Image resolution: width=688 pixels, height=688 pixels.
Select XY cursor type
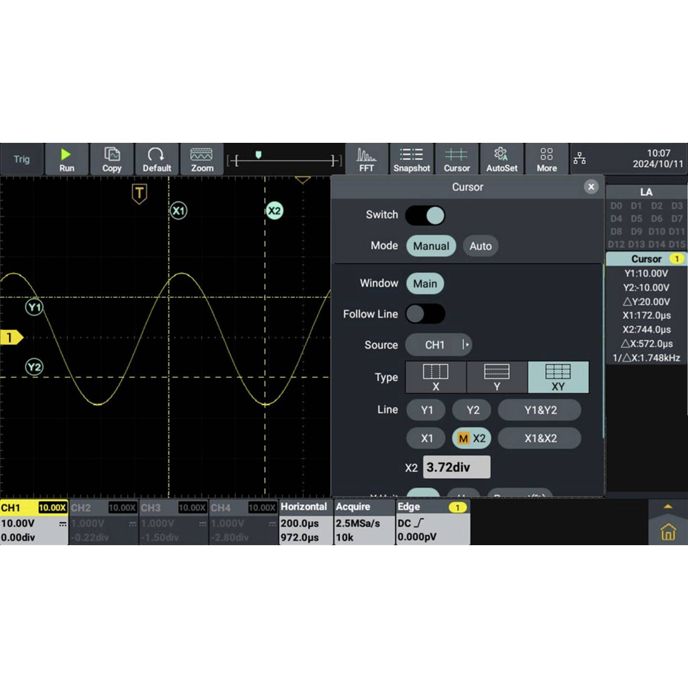(x=558, y=377)
